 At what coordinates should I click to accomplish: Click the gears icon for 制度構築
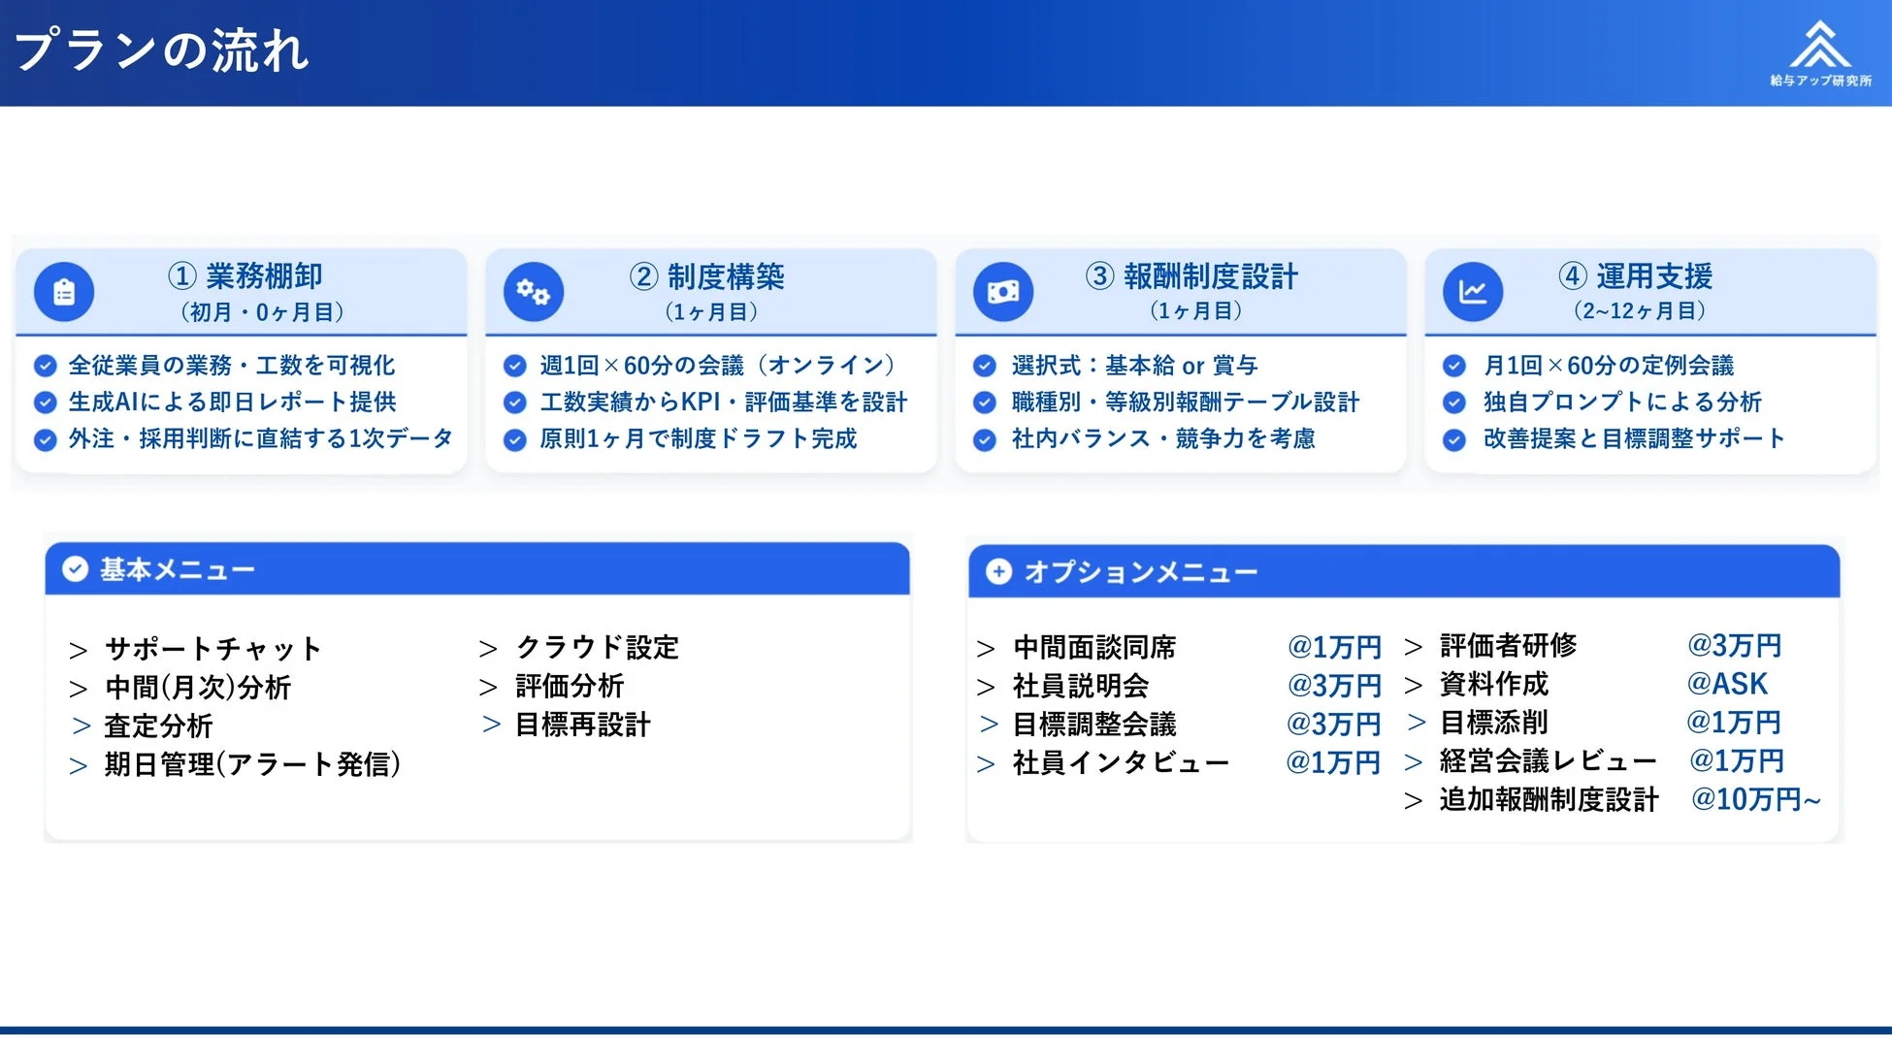(531, 290)
